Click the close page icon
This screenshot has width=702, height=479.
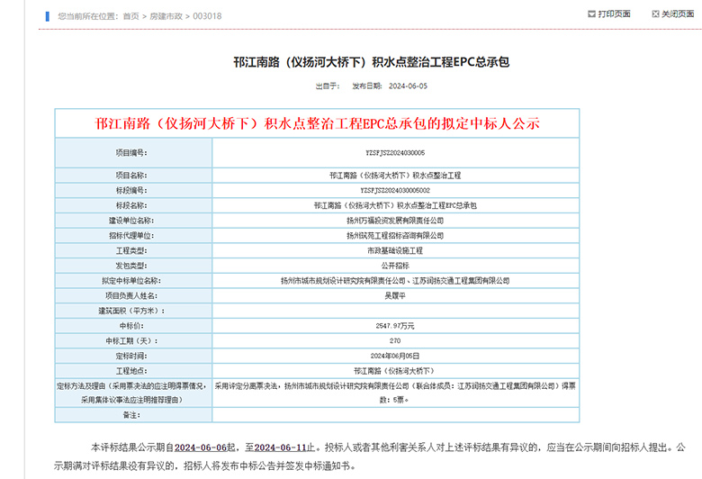point(655,14)
